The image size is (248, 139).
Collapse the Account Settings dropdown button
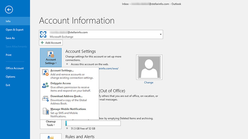click(x=51, y=58)
